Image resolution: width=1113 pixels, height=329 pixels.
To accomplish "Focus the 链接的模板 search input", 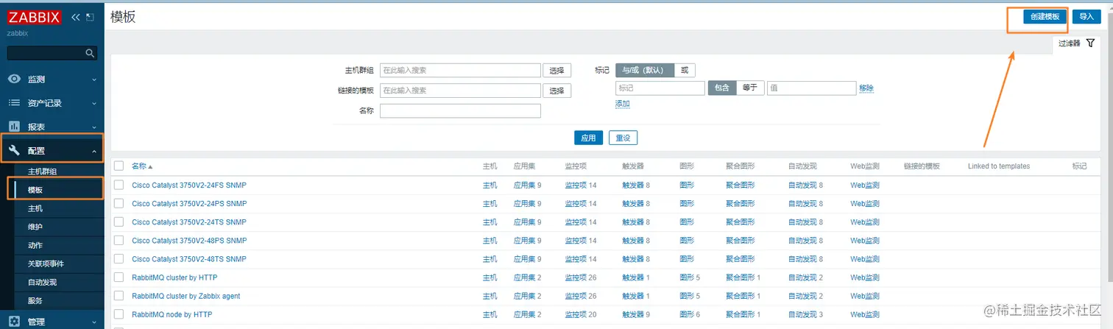I will (460, 91).
